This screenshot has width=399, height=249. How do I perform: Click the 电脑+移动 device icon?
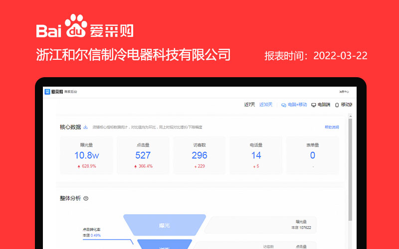[x=283, y=105]
